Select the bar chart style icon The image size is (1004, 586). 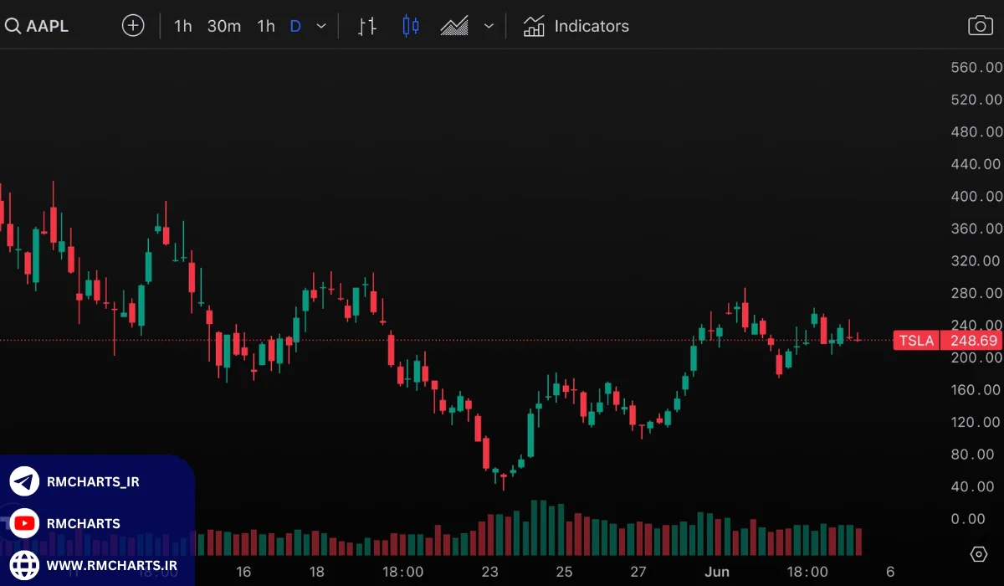click(x=366, y=26)
